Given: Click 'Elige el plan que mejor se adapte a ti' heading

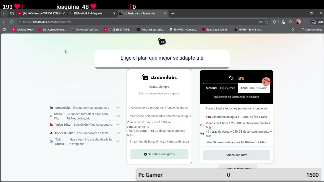Looking at the screenshot, I should [x=162, y=58].
